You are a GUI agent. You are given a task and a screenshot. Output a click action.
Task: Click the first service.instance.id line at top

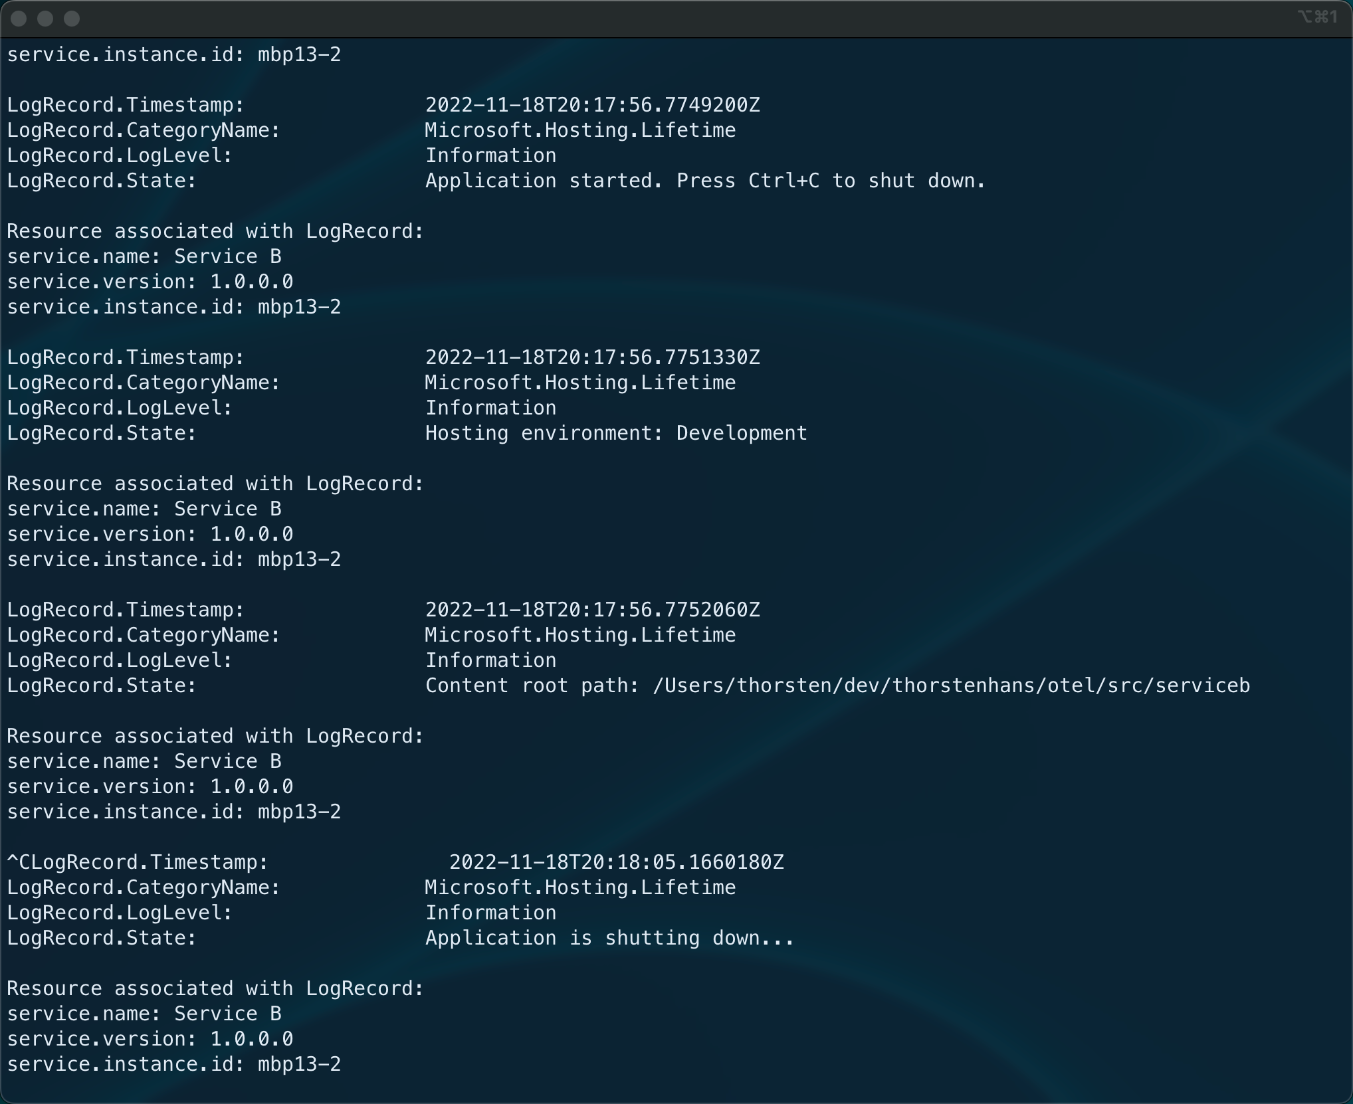tap(173, 54)
